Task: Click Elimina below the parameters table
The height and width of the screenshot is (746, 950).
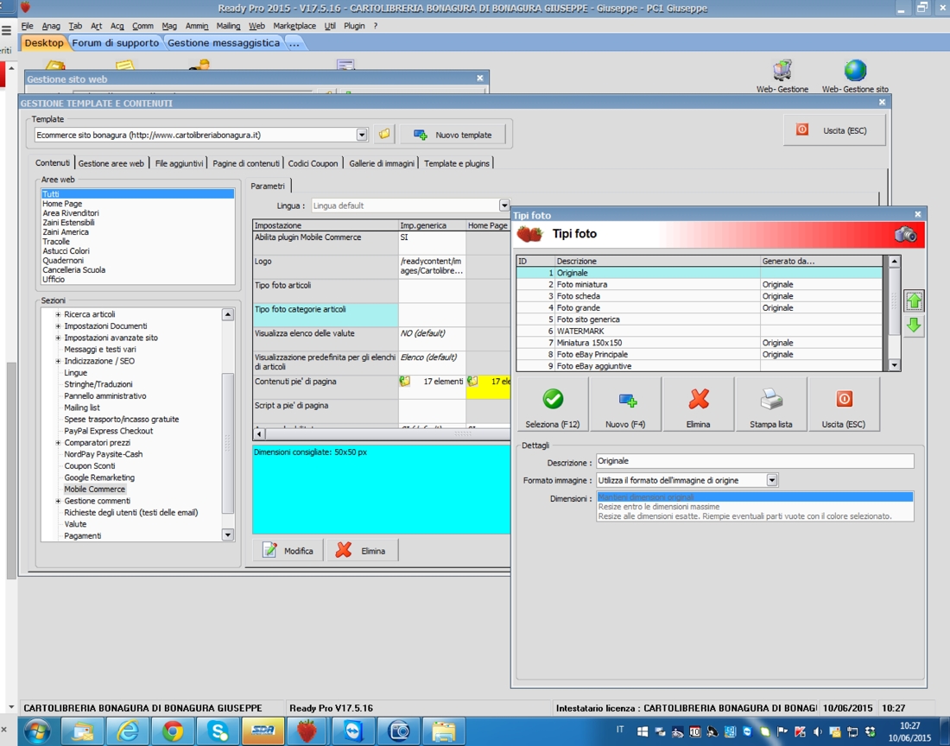Action: click(363, 550)
